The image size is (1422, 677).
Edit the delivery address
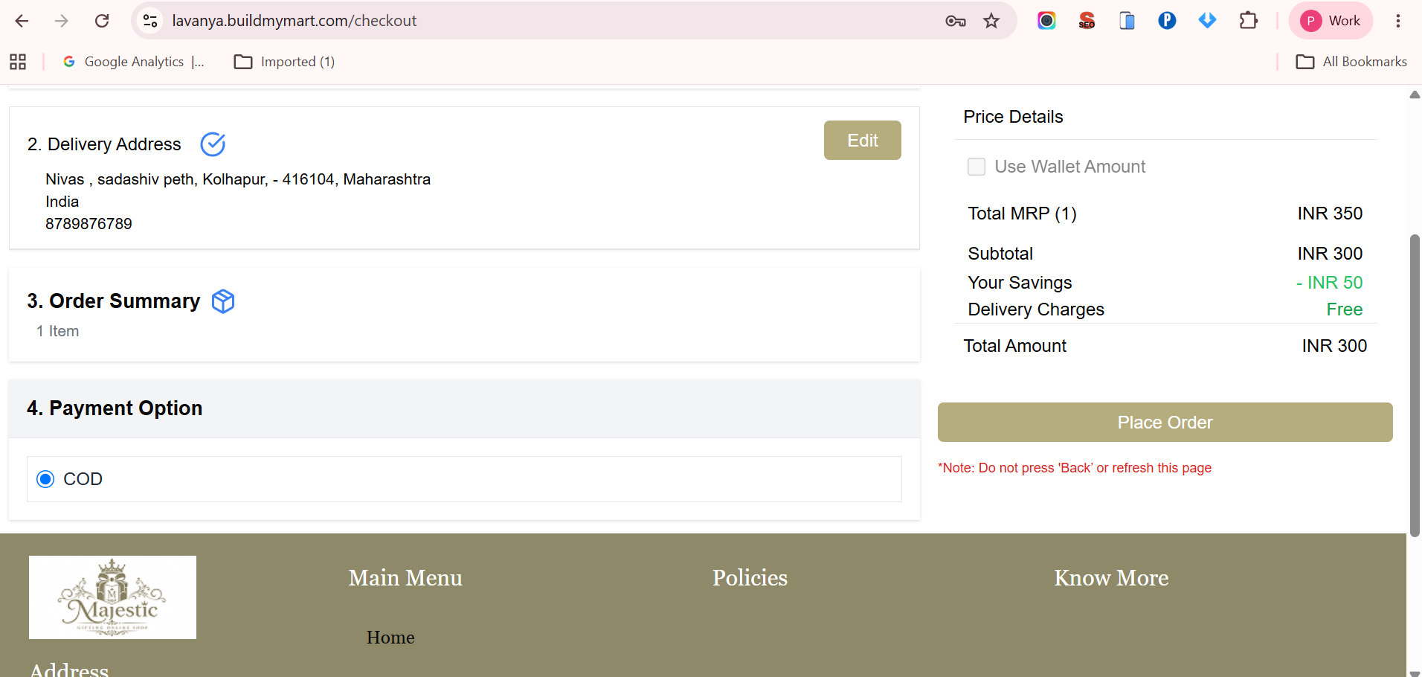tap(863, 141)
